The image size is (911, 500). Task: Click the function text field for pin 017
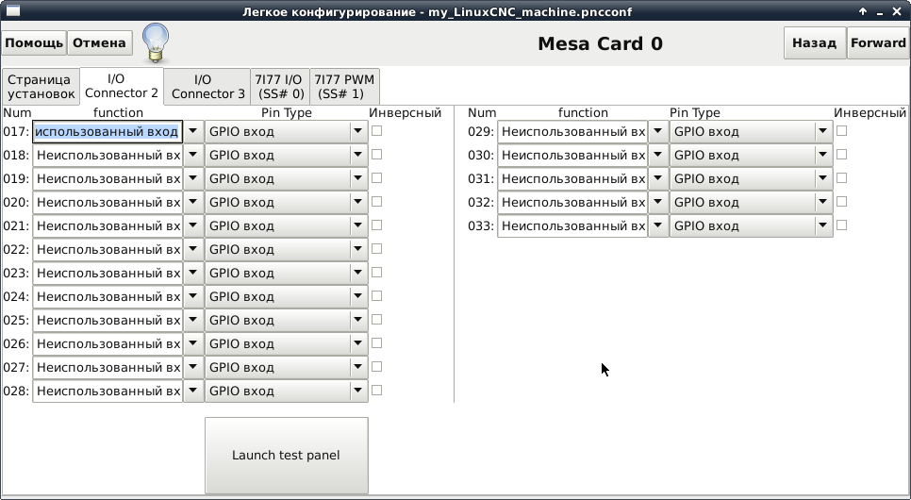point(108,131)
